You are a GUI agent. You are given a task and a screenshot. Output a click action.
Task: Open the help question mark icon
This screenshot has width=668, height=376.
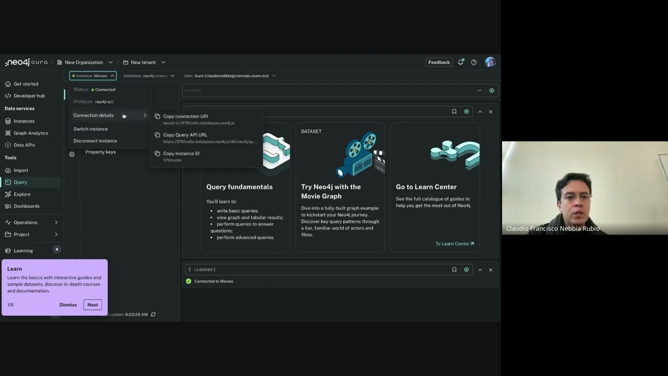tap(474, 62)
